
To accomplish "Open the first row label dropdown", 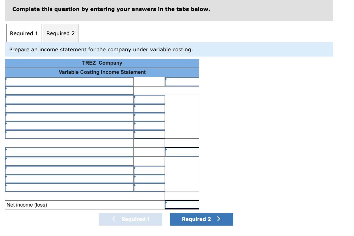I will coord(6,81).
